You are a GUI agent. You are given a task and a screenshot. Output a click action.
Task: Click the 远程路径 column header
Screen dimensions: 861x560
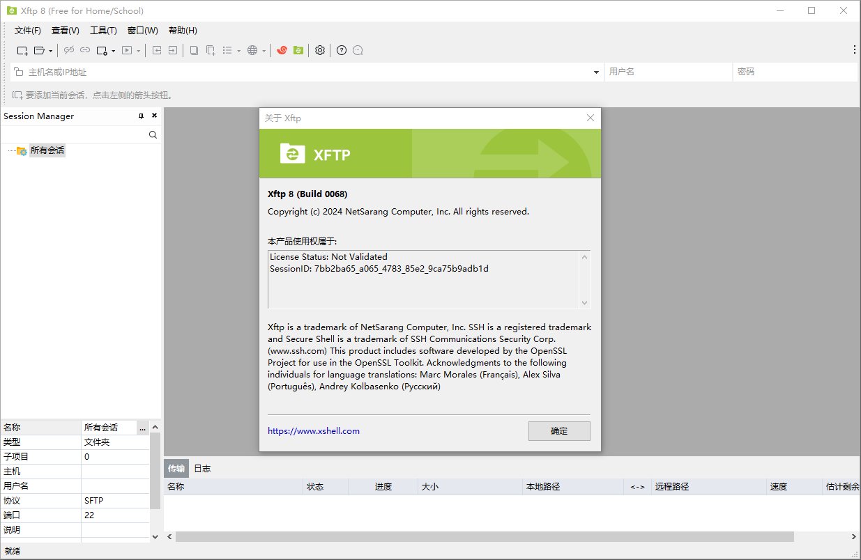[708, 487]
